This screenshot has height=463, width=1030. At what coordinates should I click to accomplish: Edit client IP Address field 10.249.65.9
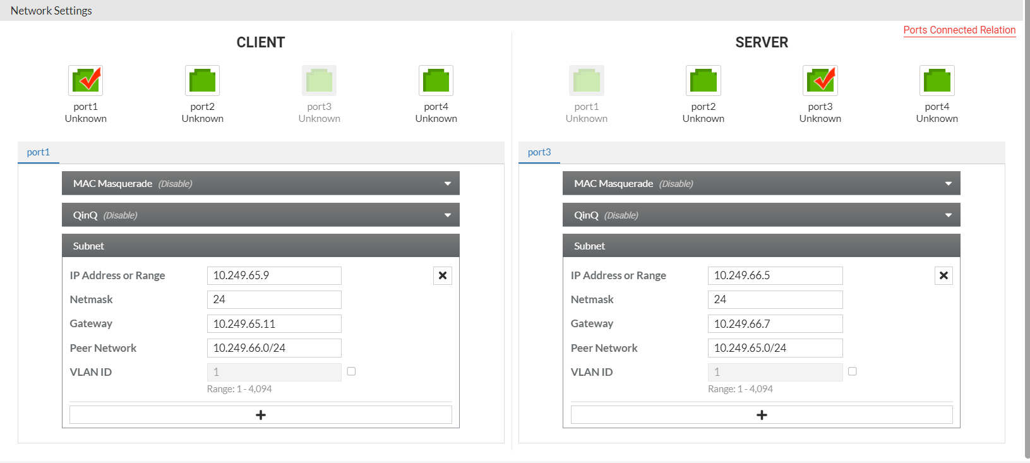pos(274,275)
